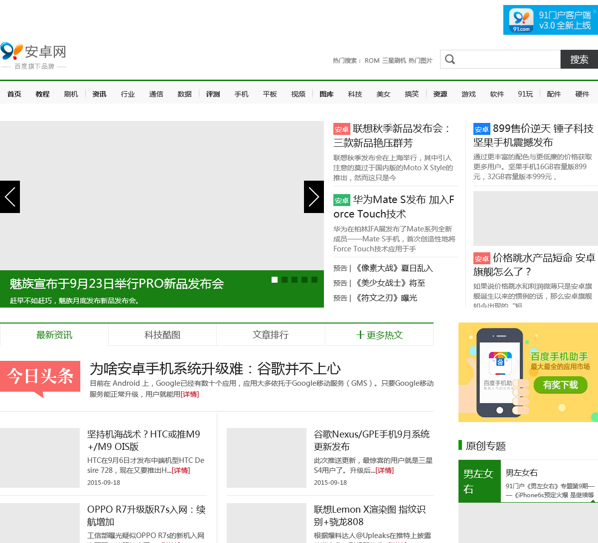Click the HTC article thumbnail image

tap(40, 458)
